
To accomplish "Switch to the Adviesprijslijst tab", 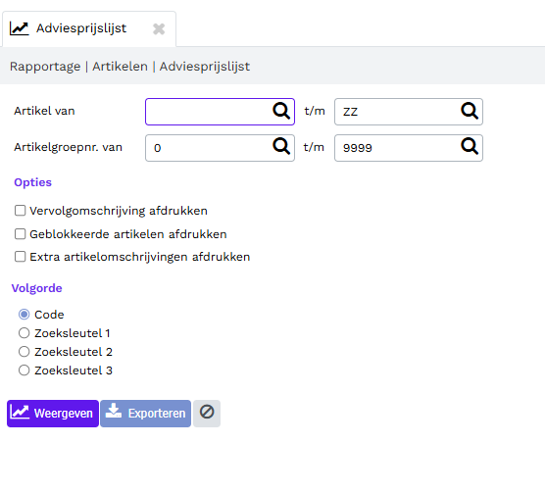I will 81,28.
